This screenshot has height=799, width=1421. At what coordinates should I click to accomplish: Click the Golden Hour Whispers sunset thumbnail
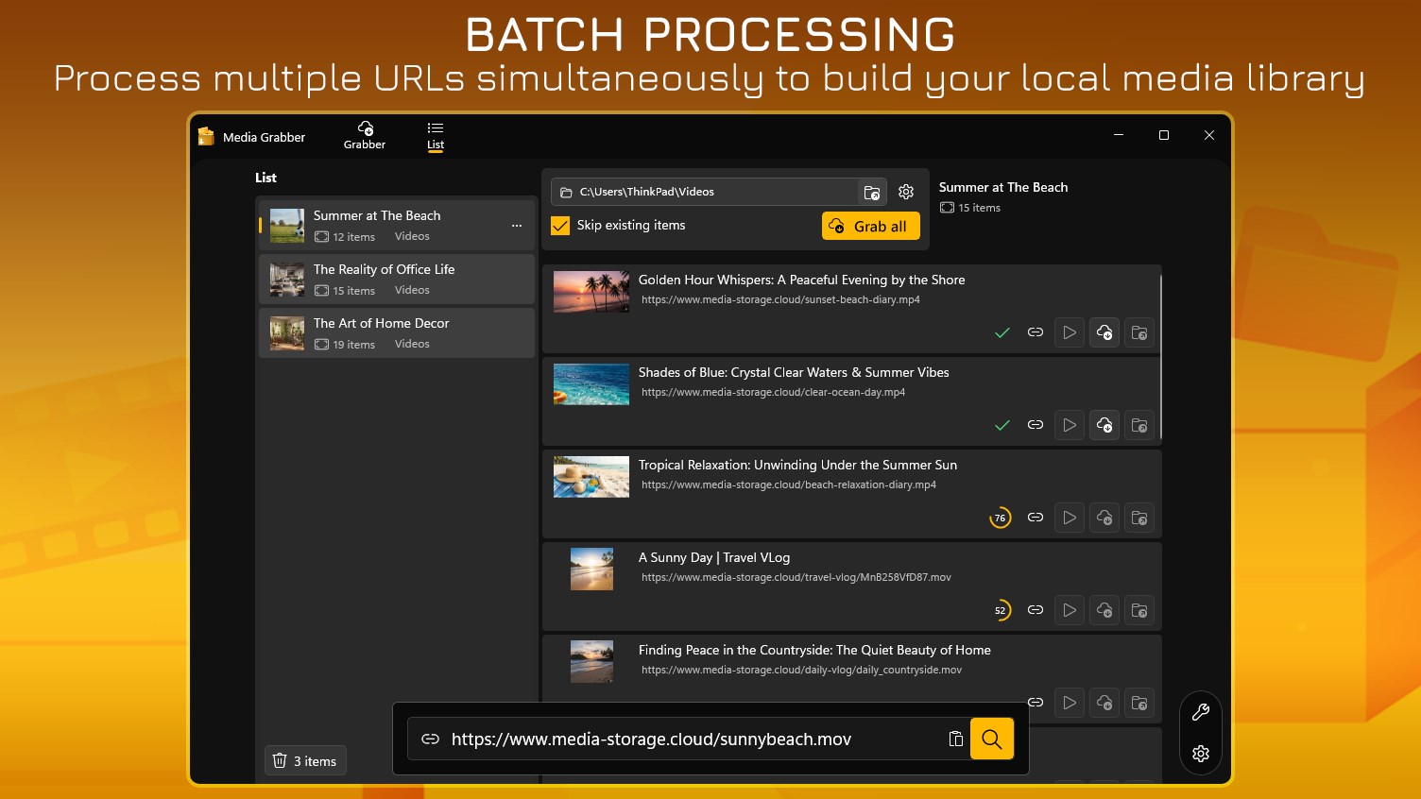click(x=591, y=291)
